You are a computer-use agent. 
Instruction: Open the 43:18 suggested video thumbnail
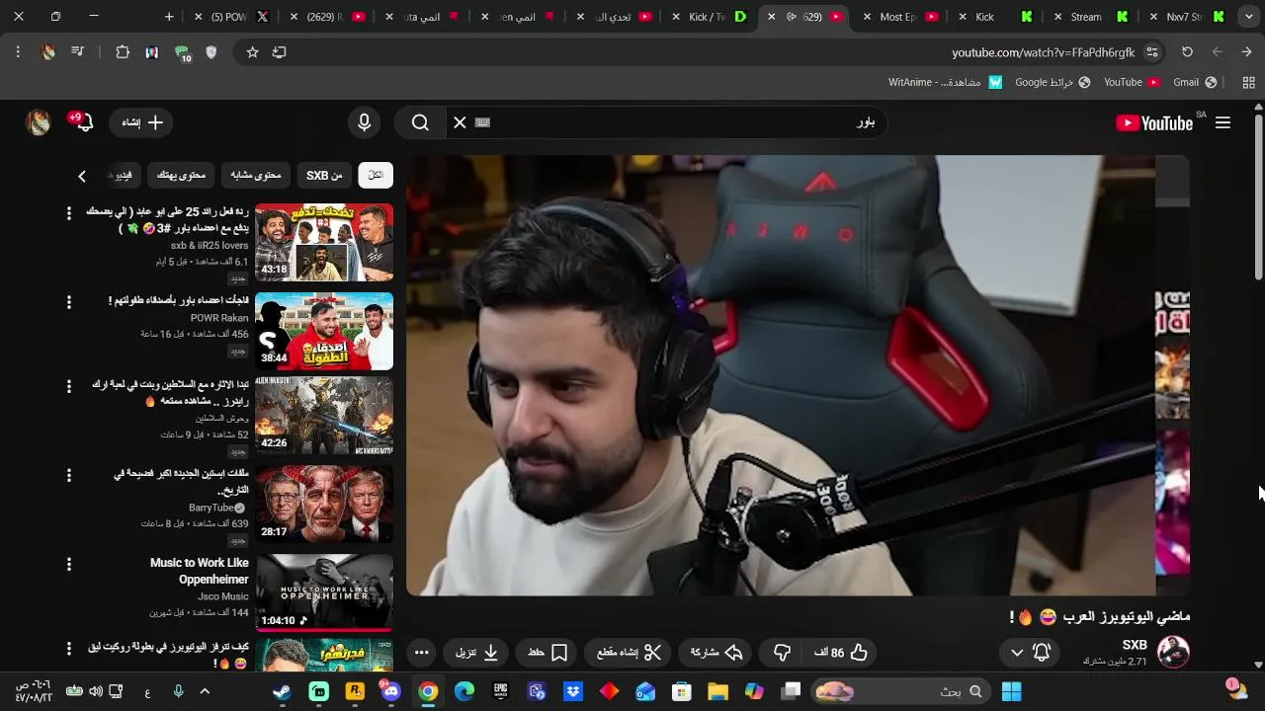click(x=324, y=242)
